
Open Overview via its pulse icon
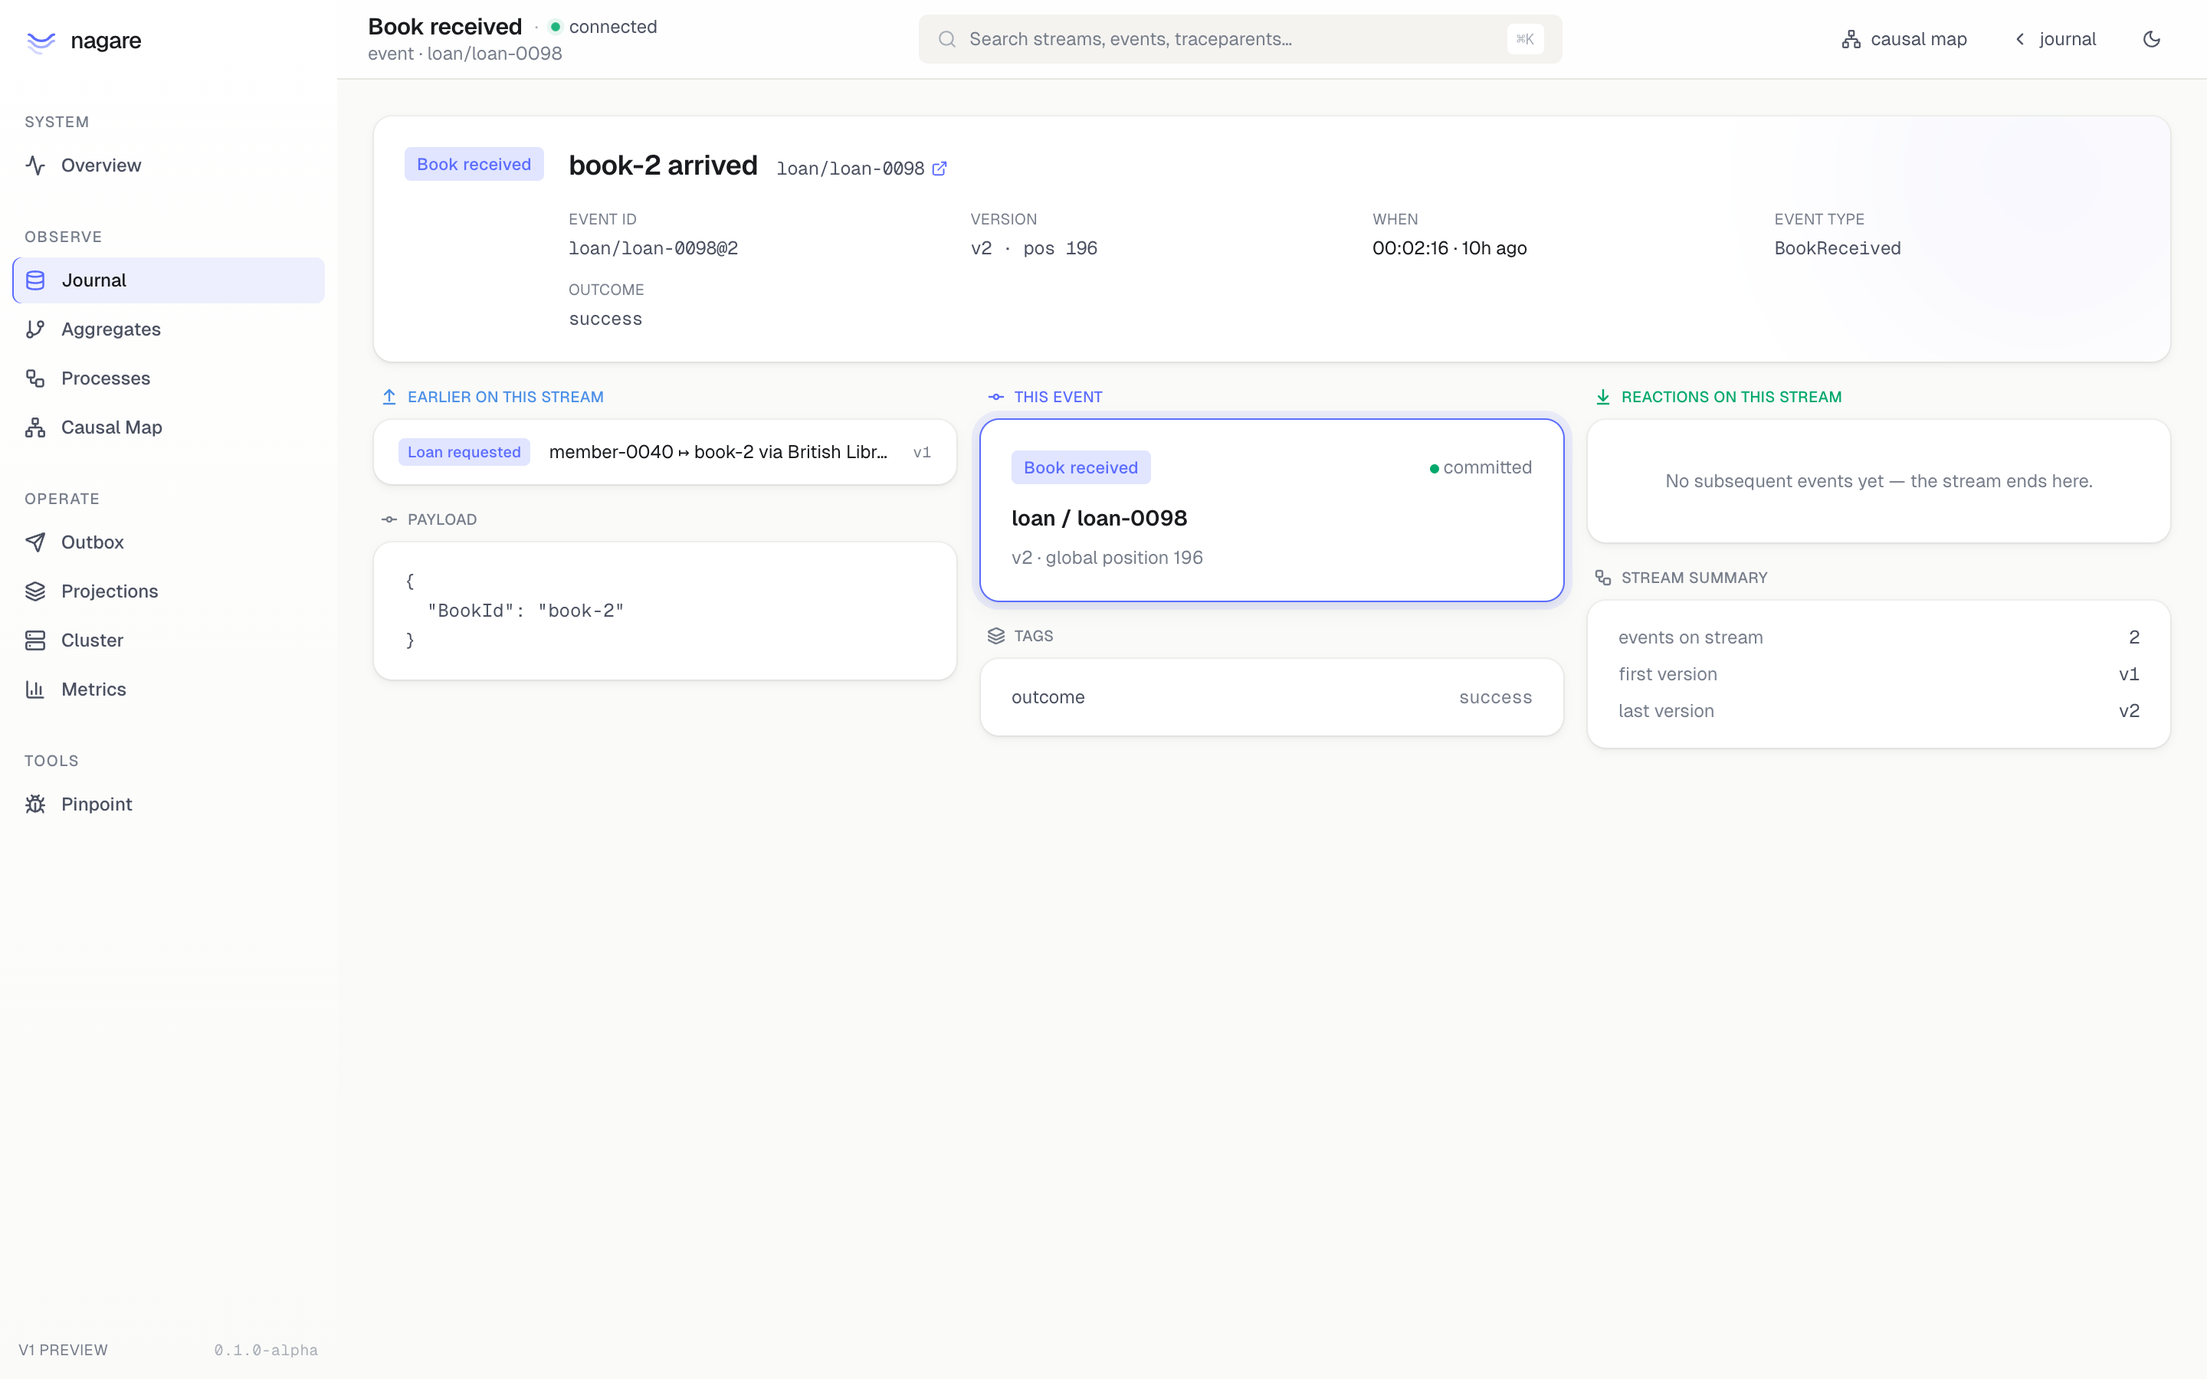click(35, 165)
